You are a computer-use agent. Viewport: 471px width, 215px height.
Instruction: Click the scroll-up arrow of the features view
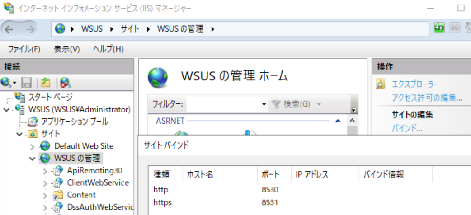353,121
